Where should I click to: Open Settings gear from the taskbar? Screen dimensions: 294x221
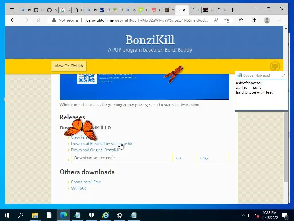120,215
